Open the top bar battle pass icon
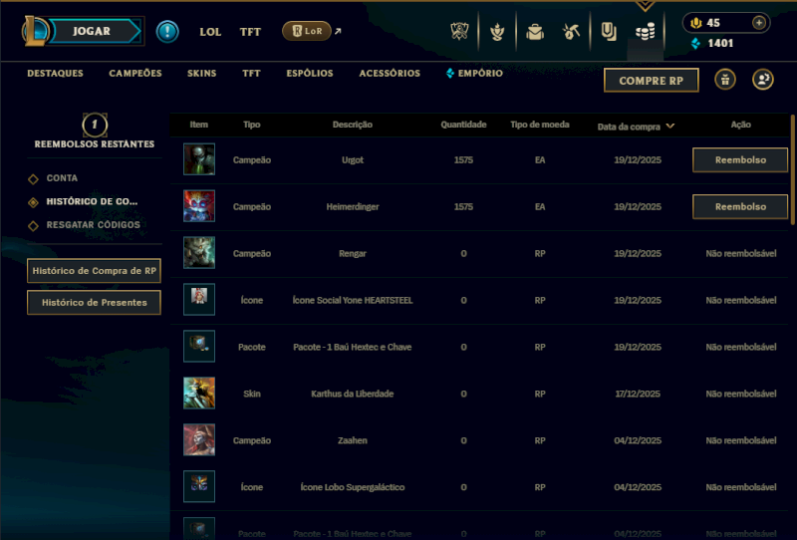The height and width of the screenshot is (540, 797). point(609,32)
